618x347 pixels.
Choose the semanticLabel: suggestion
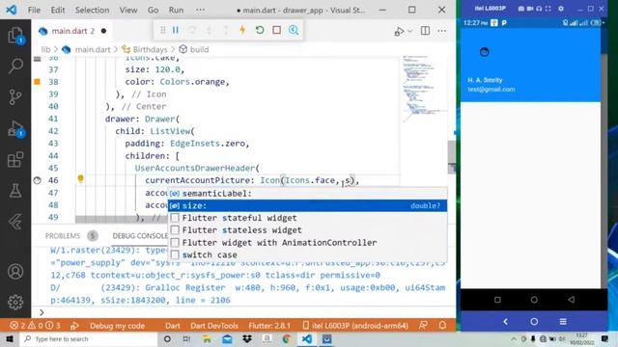click(x=307, y=193)
